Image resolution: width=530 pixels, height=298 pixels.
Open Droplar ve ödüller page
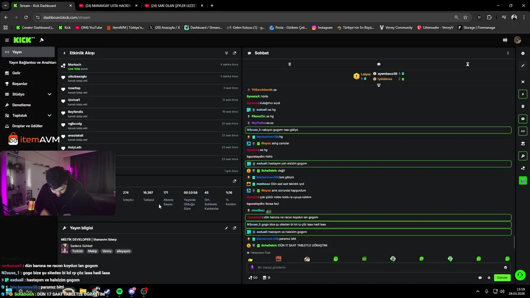(28, 126)
